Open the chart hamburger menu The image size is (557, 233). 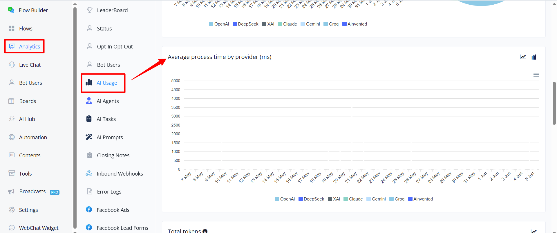pyautogui.click(x=536, y=75)
